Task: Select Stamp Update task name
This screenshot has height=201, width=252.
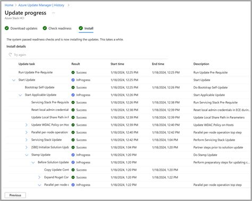Action: (41, 155)
